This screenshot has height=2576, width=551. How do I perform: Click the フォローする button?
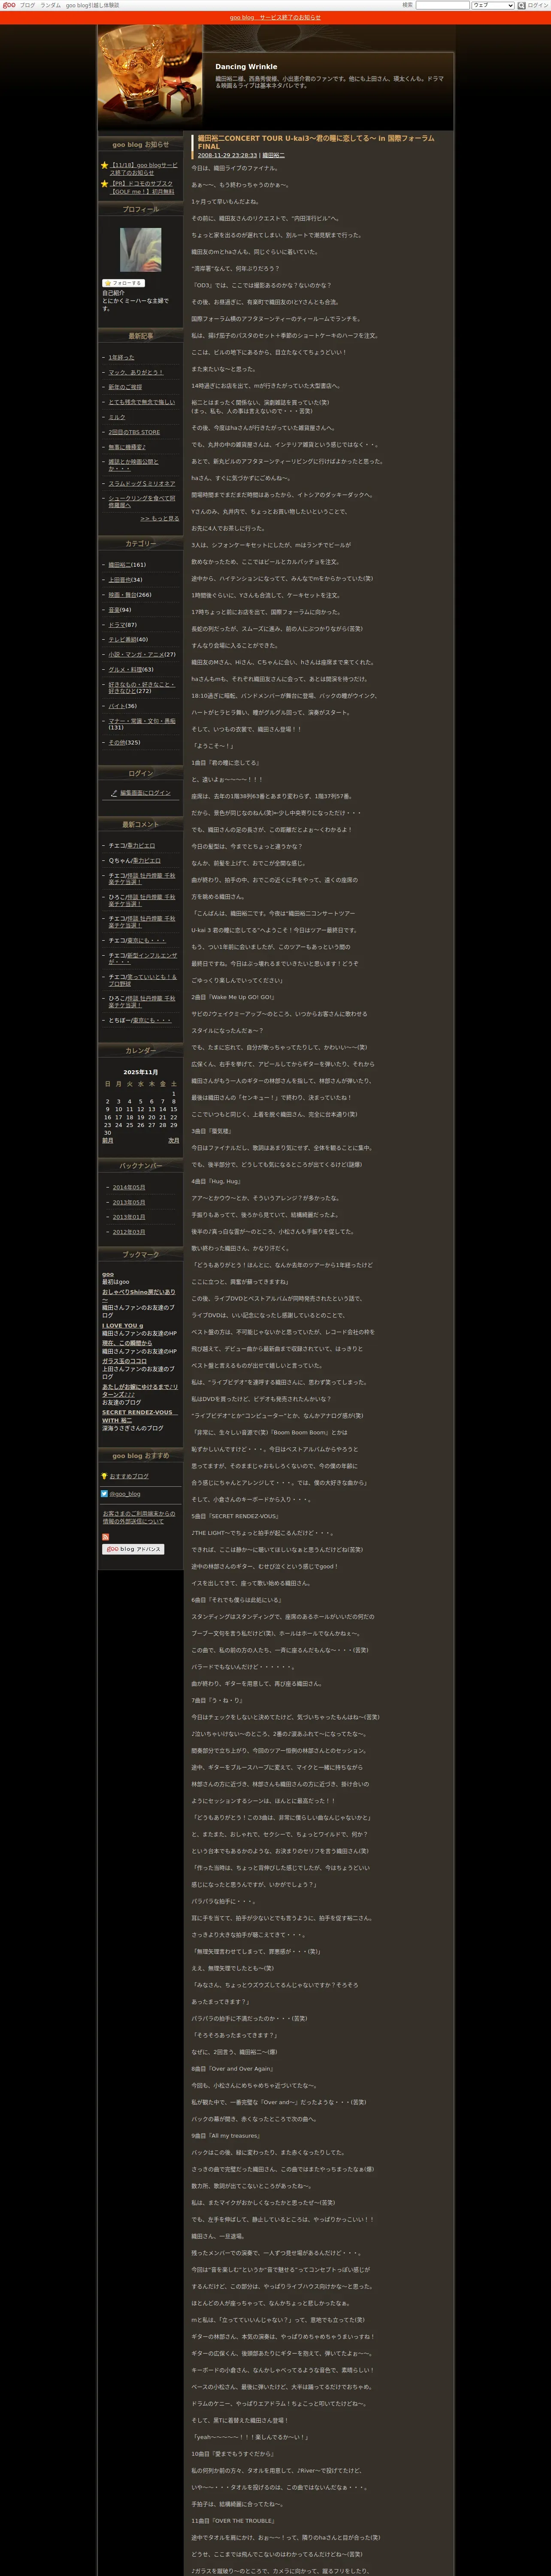coord(123,283)
